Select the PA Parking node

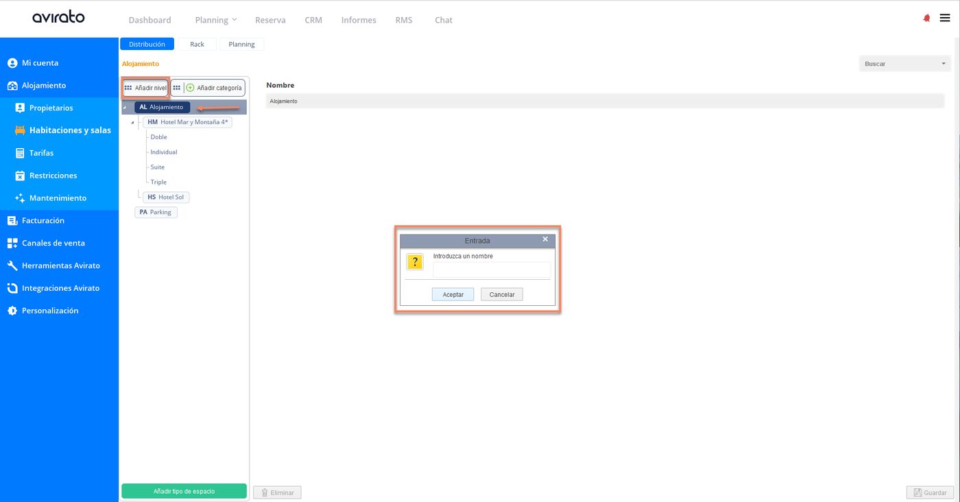point(156,212)
